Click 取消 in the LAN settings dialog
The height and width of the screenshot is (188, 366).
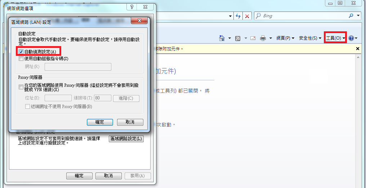click(x=130, y=122)
